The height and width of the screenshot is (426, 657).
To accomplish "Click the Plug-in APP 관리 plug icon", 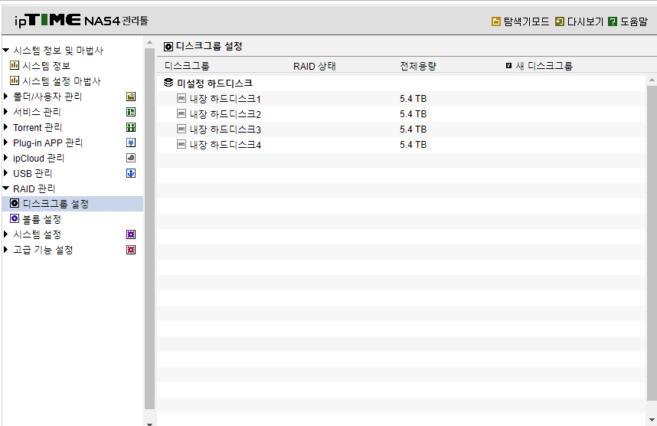I will pos(131,143).
